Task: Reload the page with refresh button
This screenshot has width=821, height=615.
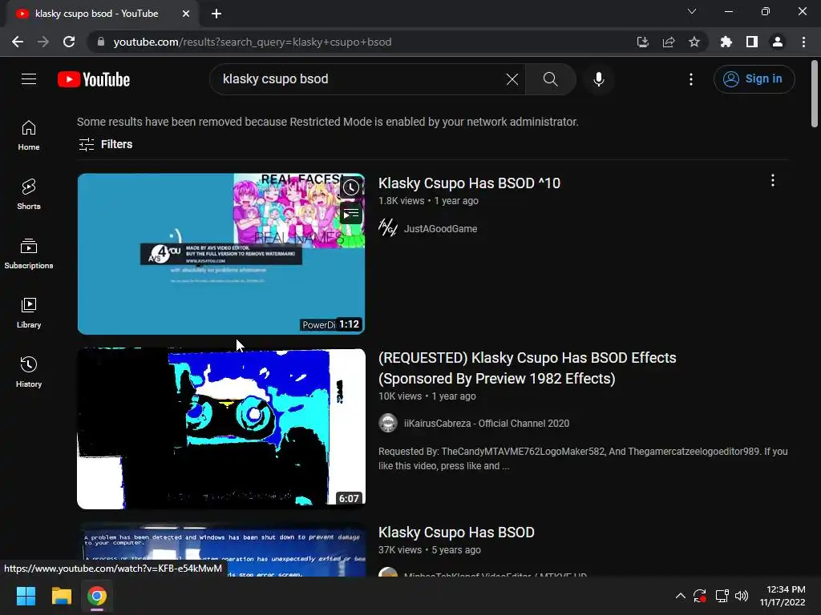Action: coord(69,42)
